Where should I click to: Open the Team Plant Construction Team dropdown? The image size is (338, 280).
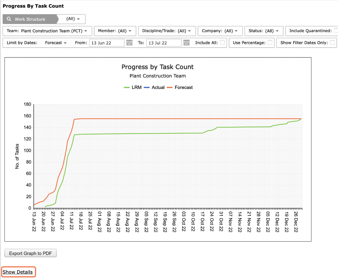(x=47, y=31)
